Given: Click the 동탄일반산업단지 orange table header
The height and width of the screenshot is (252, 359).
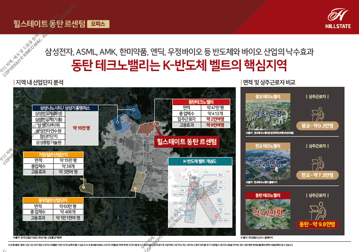Looking at the screenshot, I should click(53, 200).
